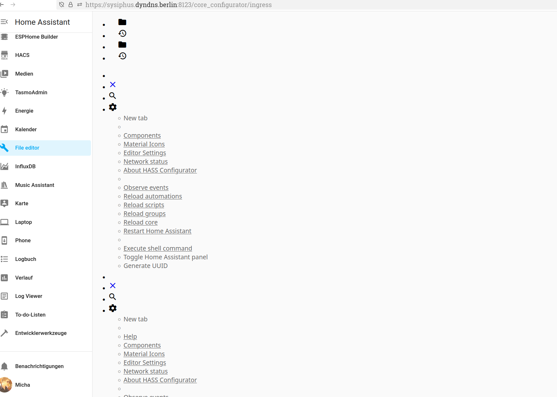Check Network status in the upper list
Image resolution: width=557 pixels, height=397 pixels.
tap(146, 162)
